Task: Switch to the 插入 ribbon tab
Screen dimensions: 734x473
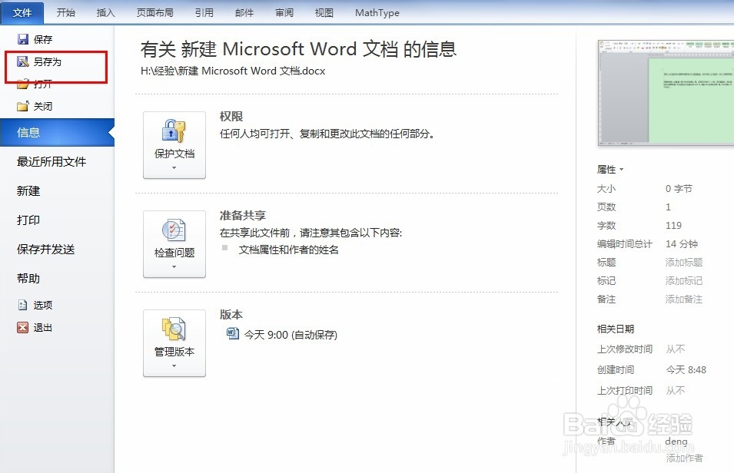Action: coord(106,12)
